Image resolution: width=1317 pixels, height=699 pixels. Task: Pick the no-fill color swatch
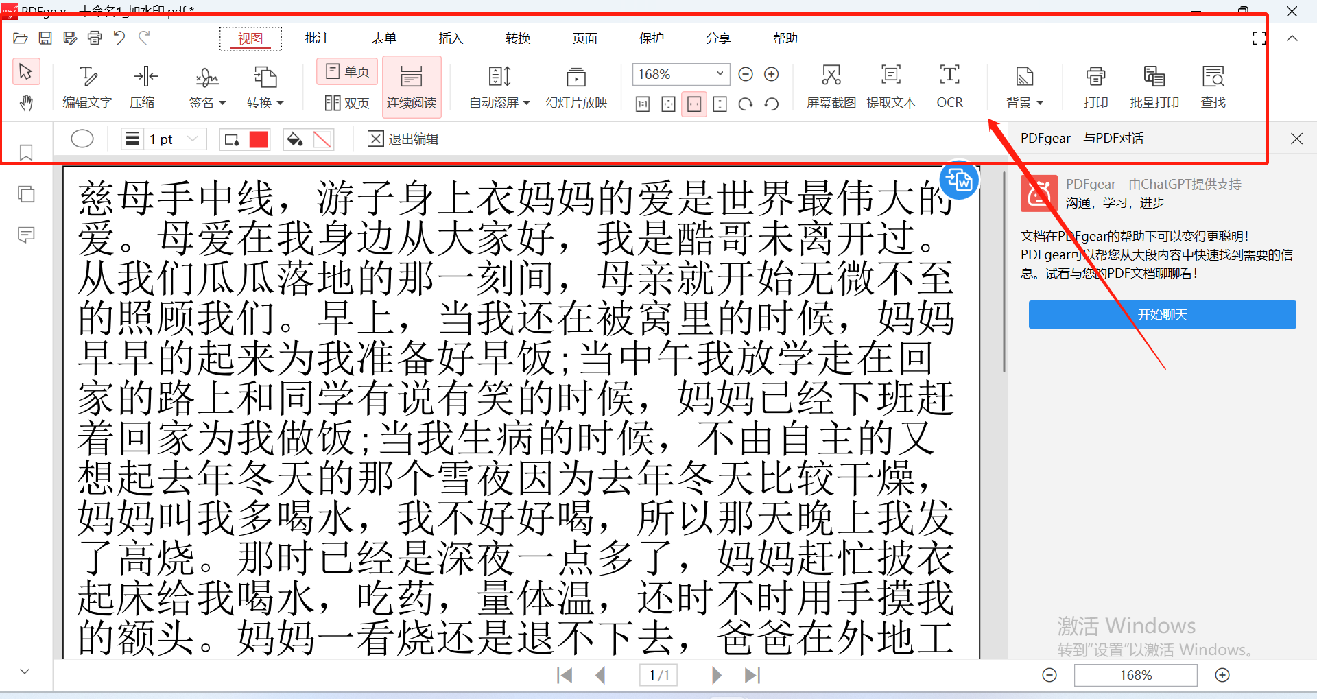(x=322, y=139)
